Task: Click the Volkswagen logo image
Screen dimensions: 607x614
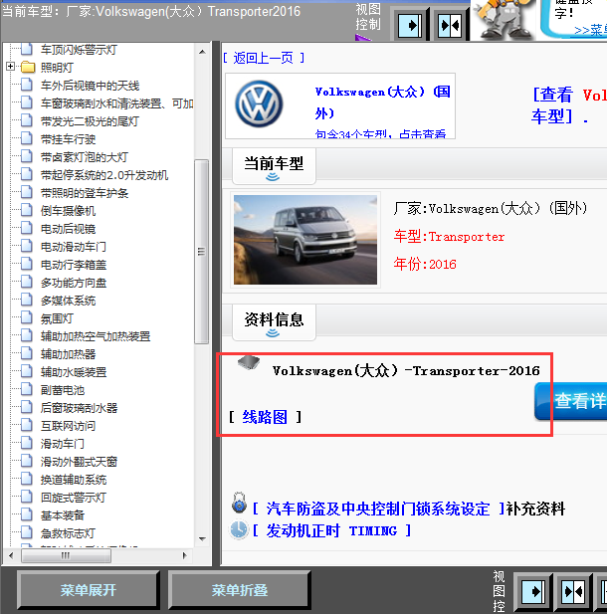Action: [259, 104]
